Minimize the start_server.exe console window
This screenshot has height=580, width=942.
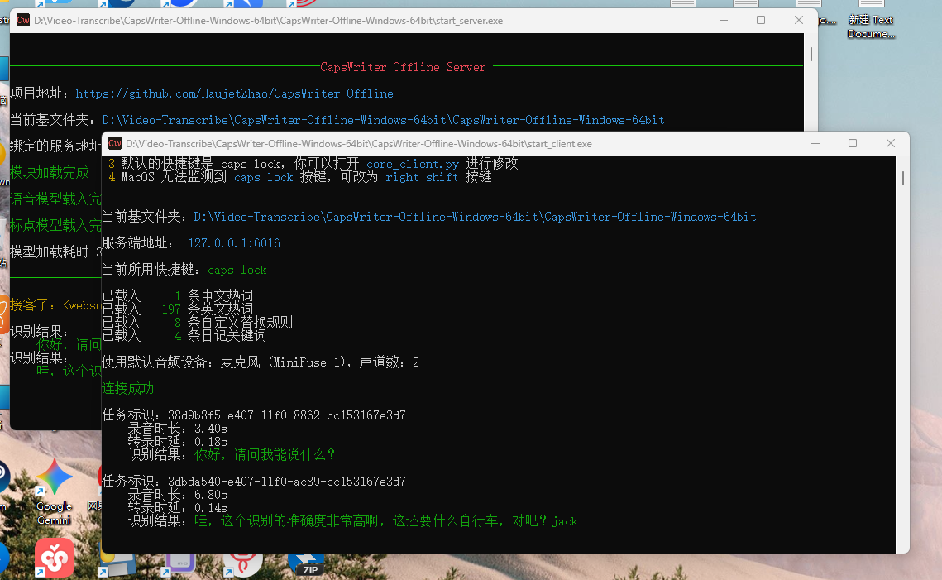[723, 20]
